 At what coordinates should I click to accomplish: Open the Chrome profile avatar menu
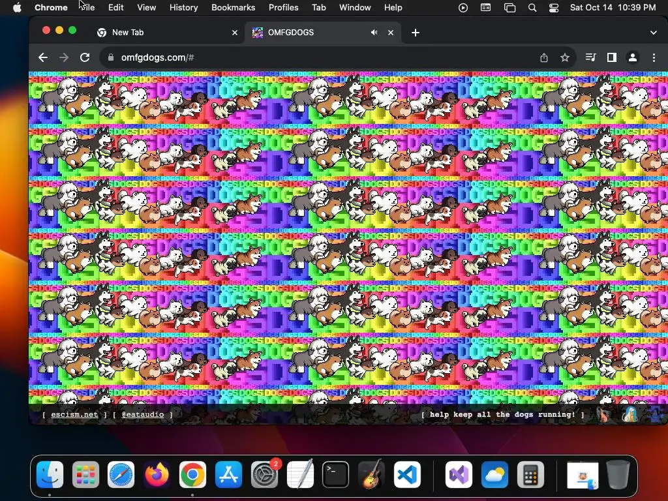[x=633, y=57]
